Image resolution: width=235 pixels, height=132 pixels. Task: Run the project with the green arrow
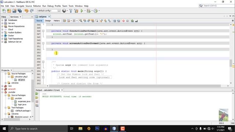coord(82,11)
